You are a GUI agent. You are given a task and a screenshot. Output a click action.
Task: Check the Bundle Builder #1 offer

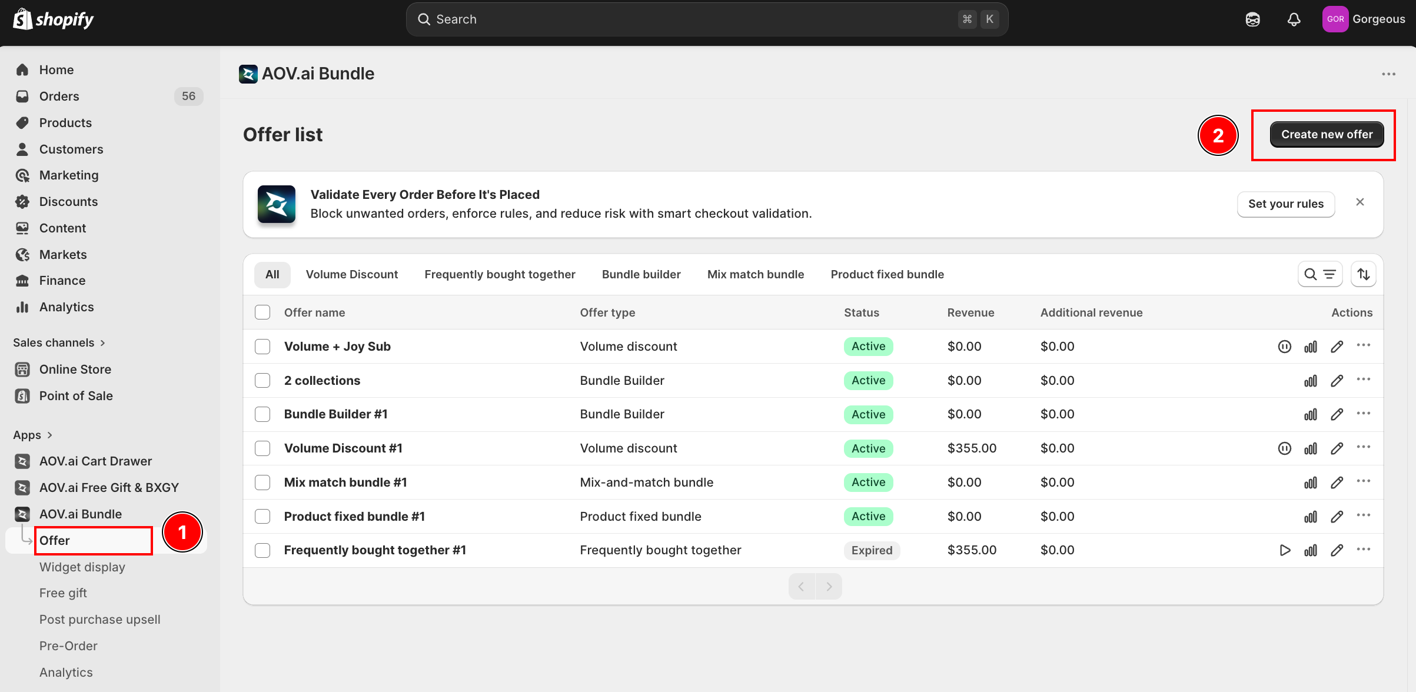[x=262, y=414]
